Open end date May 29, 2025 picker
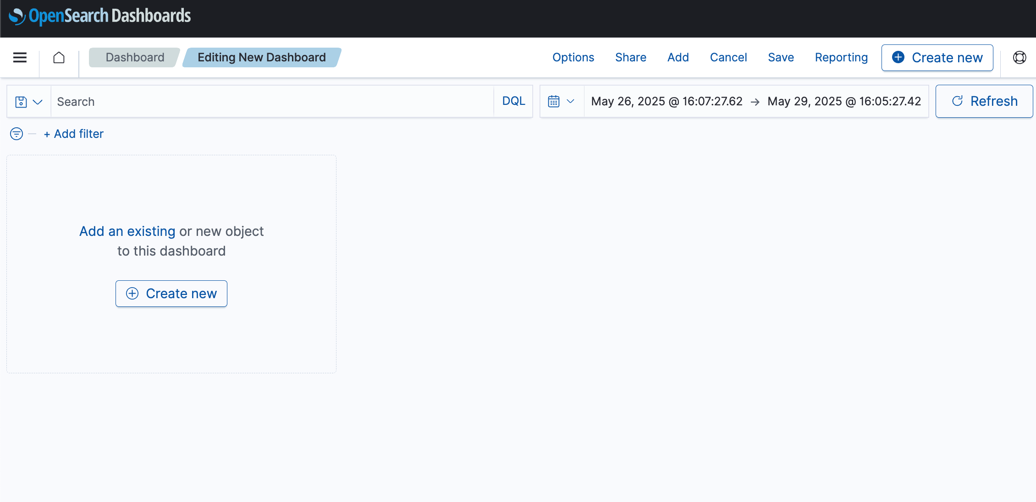 (x=844, y=101)
